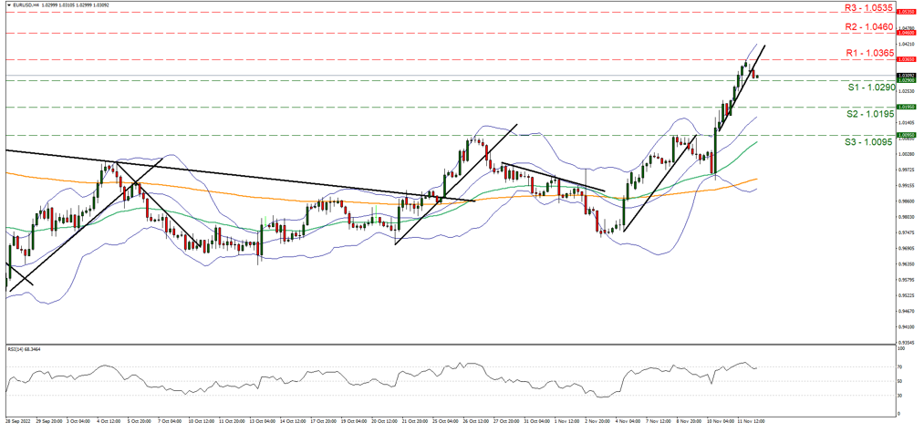
Task: Click the green 1.02900 price tag on axis
Action: pos(907,80)
